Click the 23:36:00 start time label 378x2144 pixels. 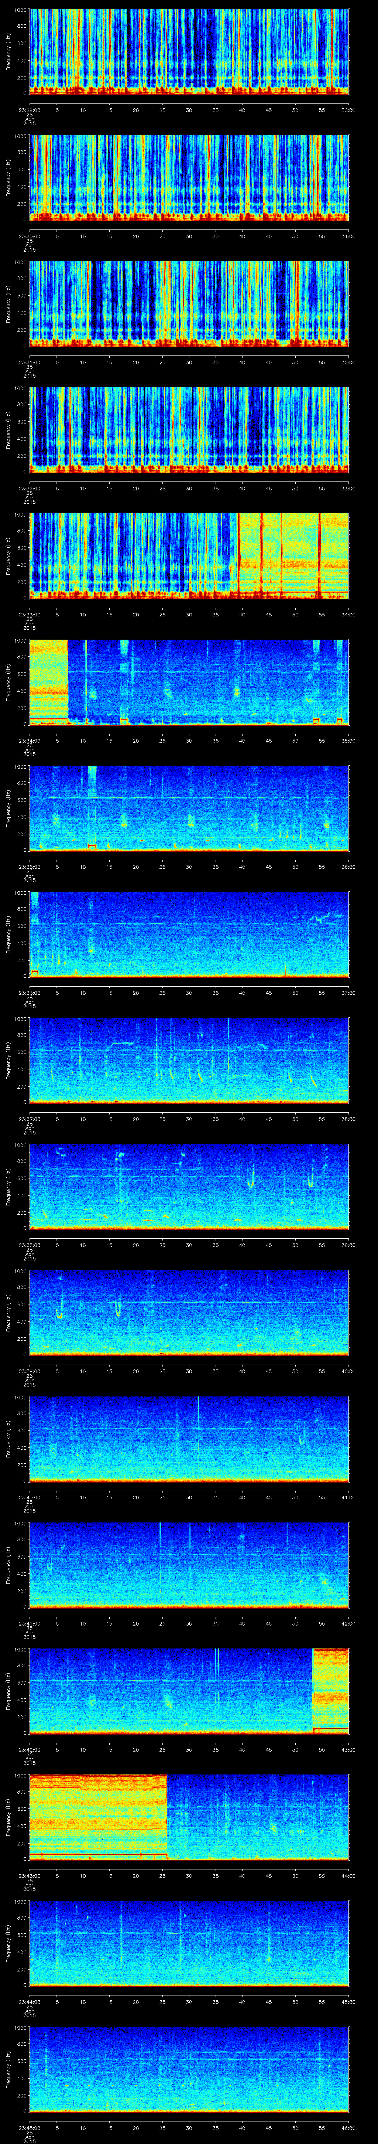point(29,992)
